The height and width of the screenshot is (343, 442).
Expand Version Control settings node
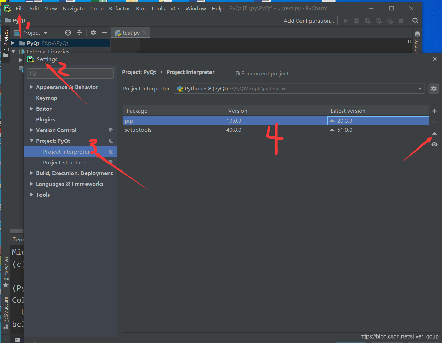tap(31, 130)
